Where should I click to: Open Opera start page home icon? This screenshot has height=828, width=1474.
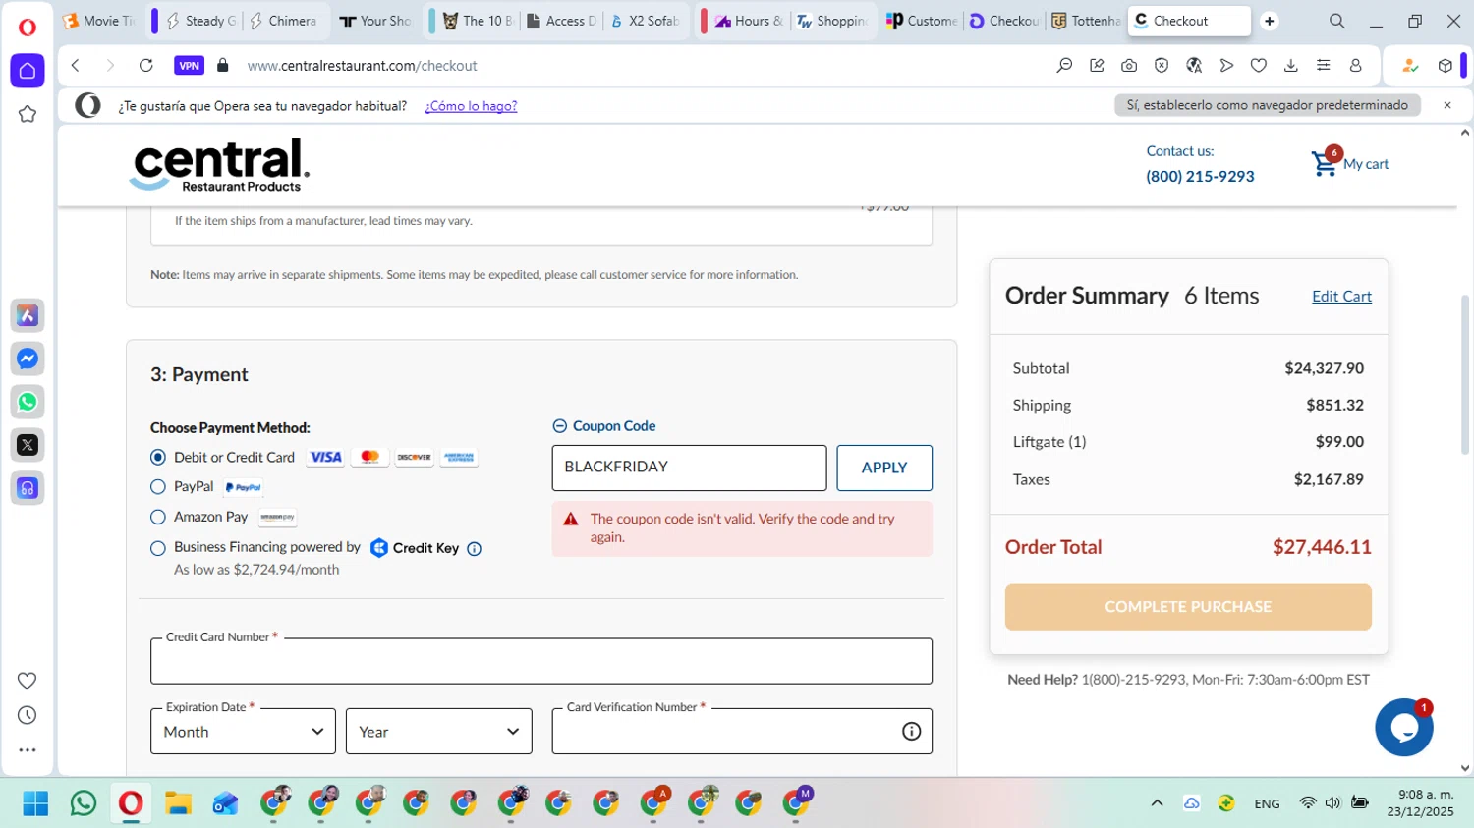point(28,71)
